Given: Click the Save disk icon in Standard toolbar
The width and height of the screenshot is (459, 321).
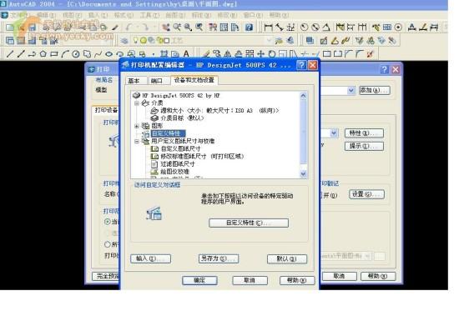Looking at the screenshot, I should 32,28.
